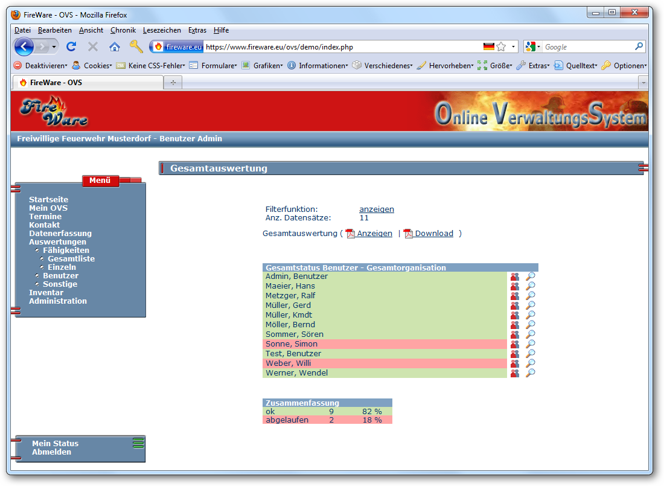Open a new tab with the tab button
This screenshot has height=486, width=664.
[x=173, y=83]
